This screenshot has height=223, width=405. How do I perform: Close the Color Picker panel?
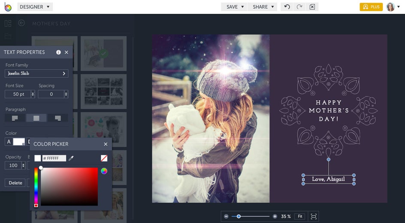coord(106,144)
